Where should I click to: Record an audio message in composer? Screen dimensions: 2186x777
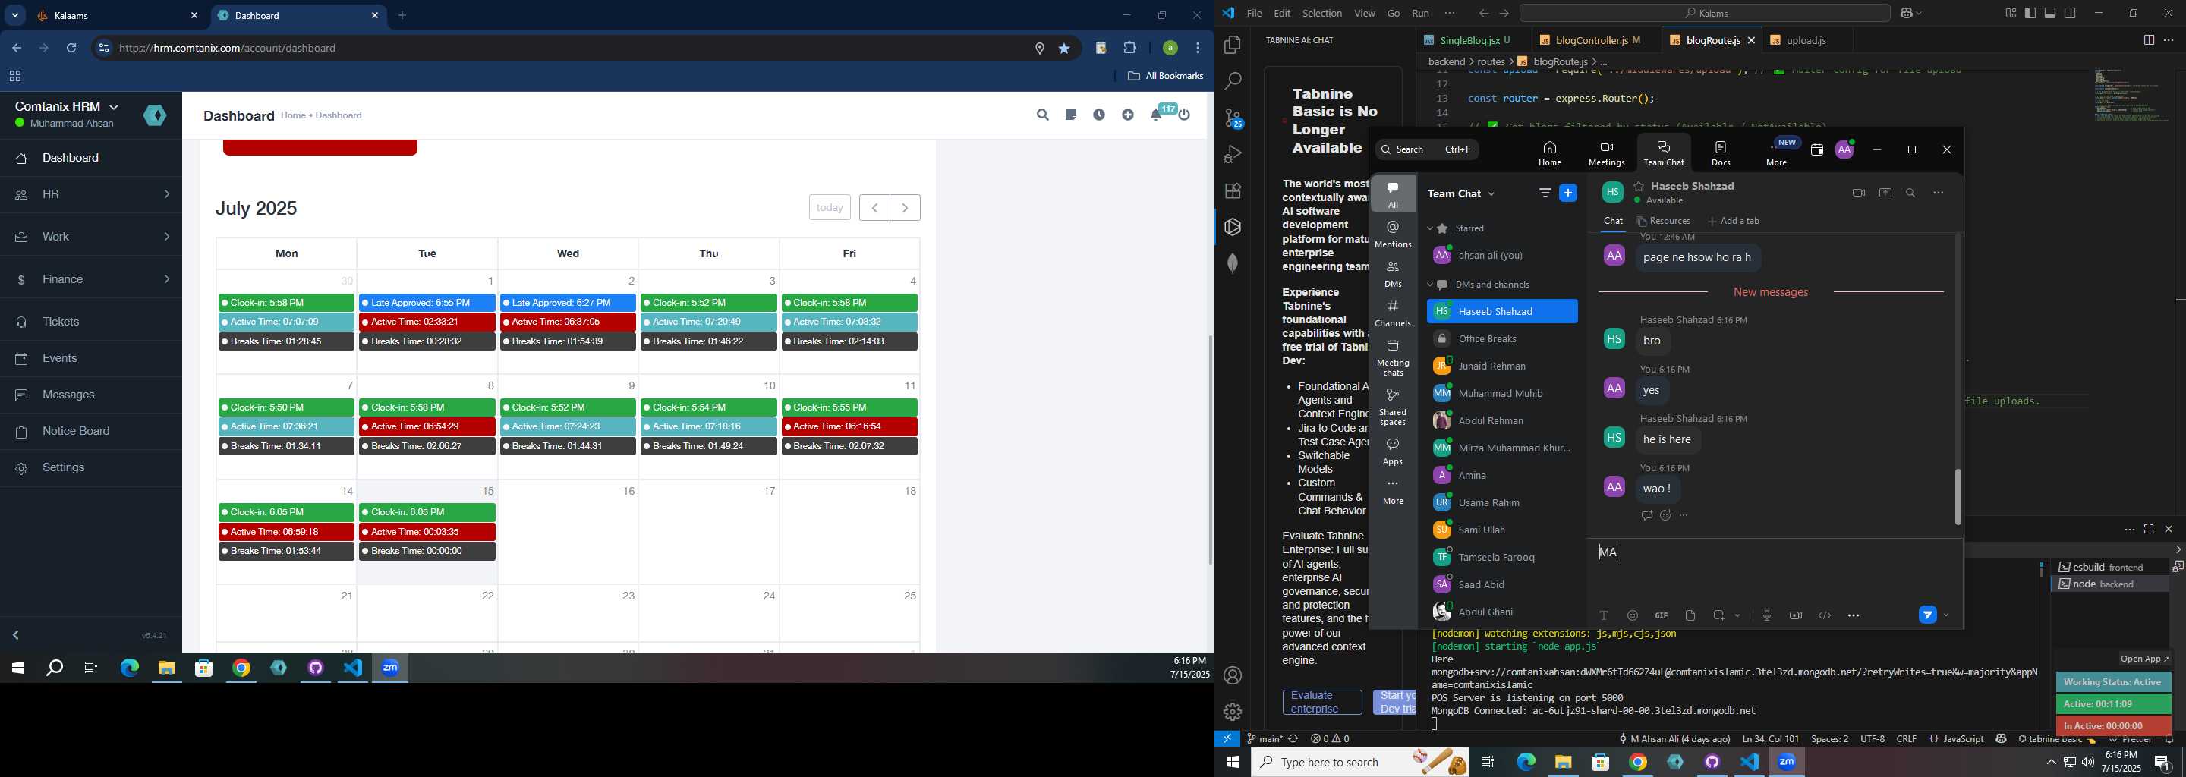[x=1767, y=616]
